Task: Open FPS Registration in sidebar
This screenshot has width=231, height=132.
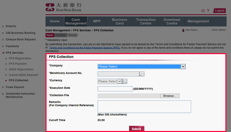Action: pyautogui.click(x=20, y=58)
